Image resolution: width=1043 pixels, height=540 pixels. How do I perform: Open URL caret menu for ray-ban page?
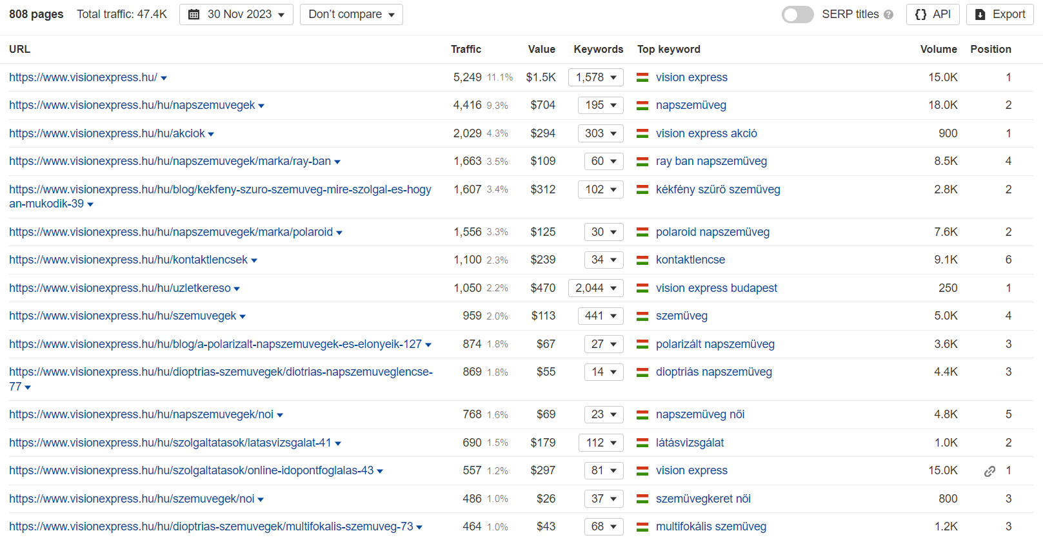tap(337, 162)
